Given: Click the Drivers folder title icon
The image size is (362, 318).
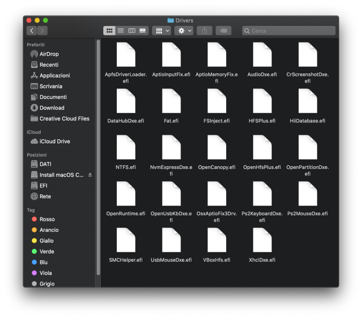Looking at the screenshot, I should [171, 20].
